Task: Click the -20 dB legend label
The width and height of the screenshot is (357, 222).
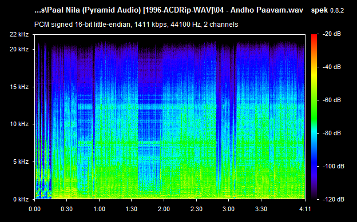Action: [x=332, y=34]
